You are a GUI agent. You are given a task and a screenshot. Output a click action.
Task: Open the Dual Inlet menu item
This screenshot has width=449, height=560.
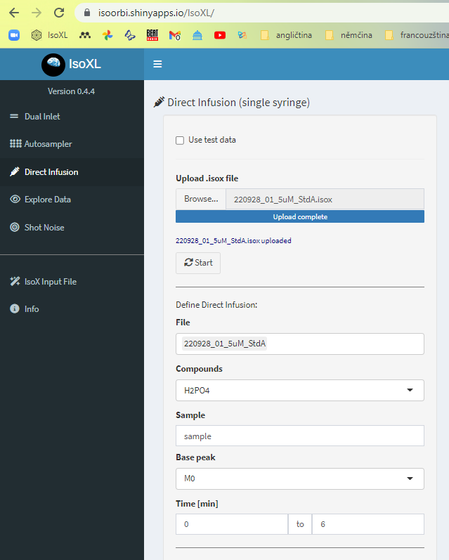click(x=72, y=117)
